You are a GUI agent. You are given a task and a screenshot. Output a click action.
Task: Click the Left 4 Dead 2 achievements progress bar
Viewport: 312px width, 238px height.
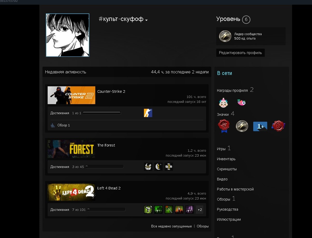coord(106,210)
